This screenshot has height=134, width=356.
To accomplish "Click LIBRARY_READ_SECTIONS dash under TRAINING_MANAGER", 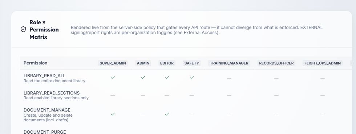I will (229, 95).
